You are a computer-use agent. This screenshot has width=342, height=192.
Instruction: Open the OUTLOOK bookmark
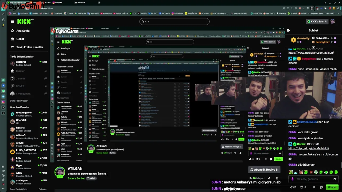23,13
